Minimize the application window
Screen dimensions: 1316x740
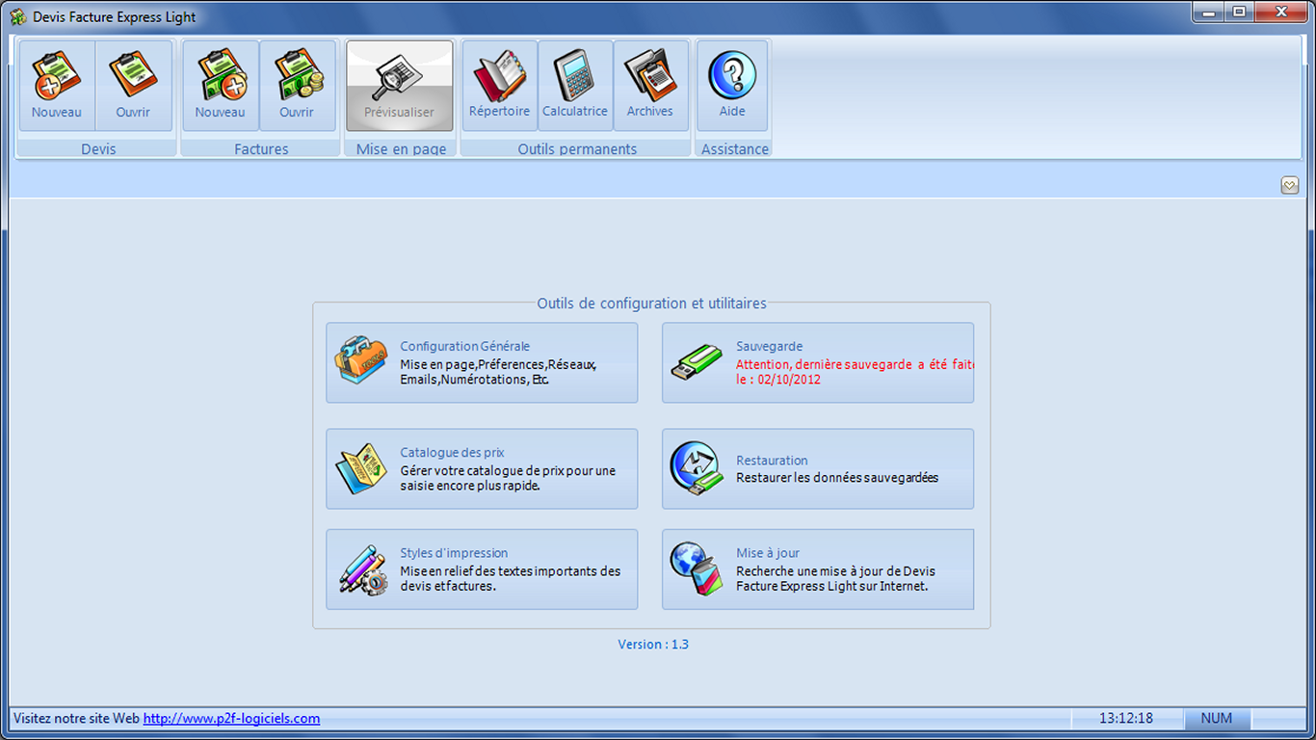[x=1207, y=12]
